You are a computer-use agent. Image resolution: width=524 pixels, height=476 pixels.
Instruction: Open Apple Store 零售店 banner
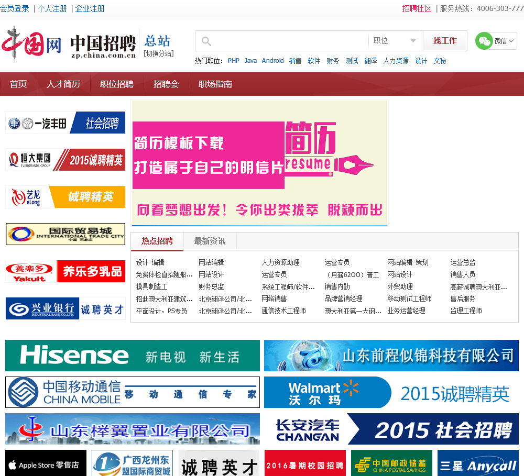(46, 463)
